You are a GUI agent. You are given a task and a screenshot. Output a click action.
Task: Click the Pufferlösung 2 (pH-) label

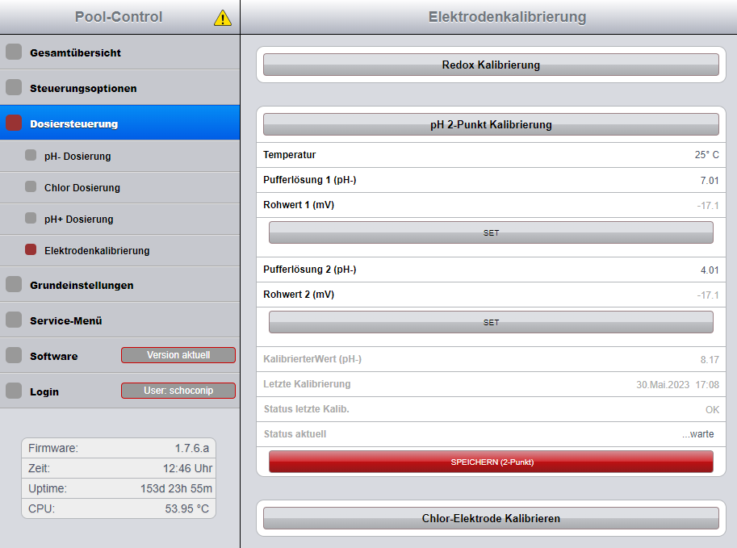[310, 270]
